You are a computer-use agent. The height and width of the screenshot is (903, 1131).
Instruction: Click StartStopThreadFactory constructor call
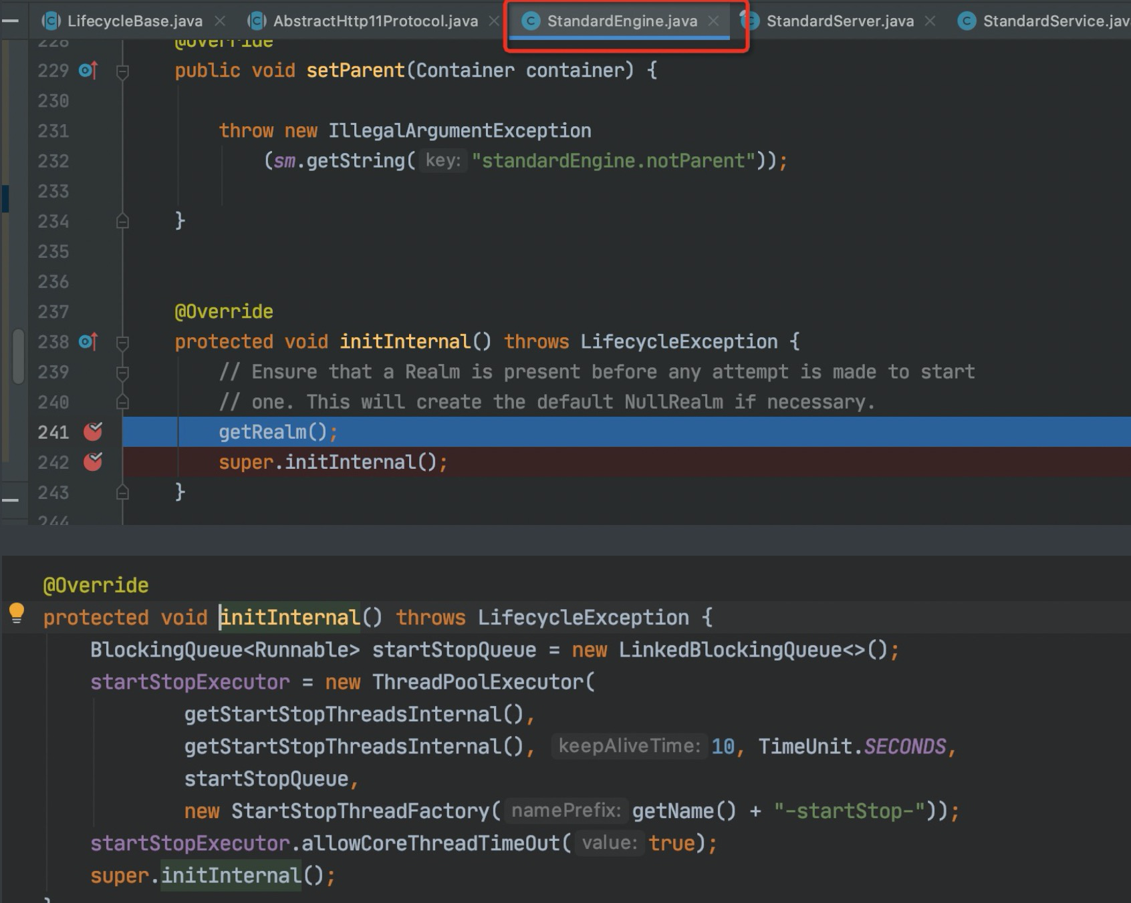(x=360, y=811)
